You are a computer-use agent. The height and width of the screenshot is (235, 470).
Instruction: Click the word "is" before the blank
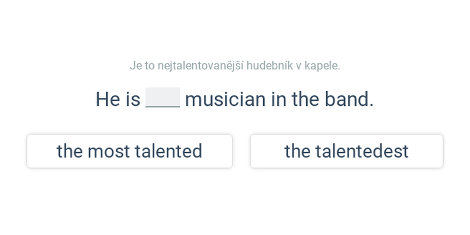point(133,99)
